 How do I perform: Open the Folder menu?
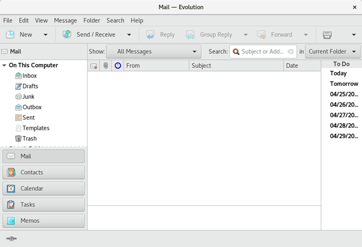click(92, 21)
